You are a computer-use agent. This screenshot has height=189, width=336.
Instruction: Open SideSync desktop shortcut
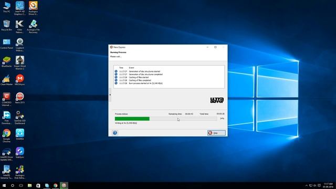pyautogui.click(x=20, y=153)
